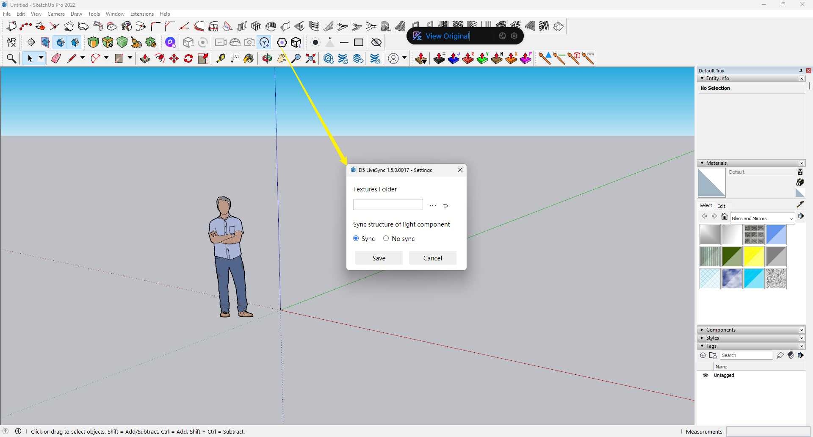Pick the yellow glass material swatch
Viewport: 813px width, 437px height.
[754, 257]
